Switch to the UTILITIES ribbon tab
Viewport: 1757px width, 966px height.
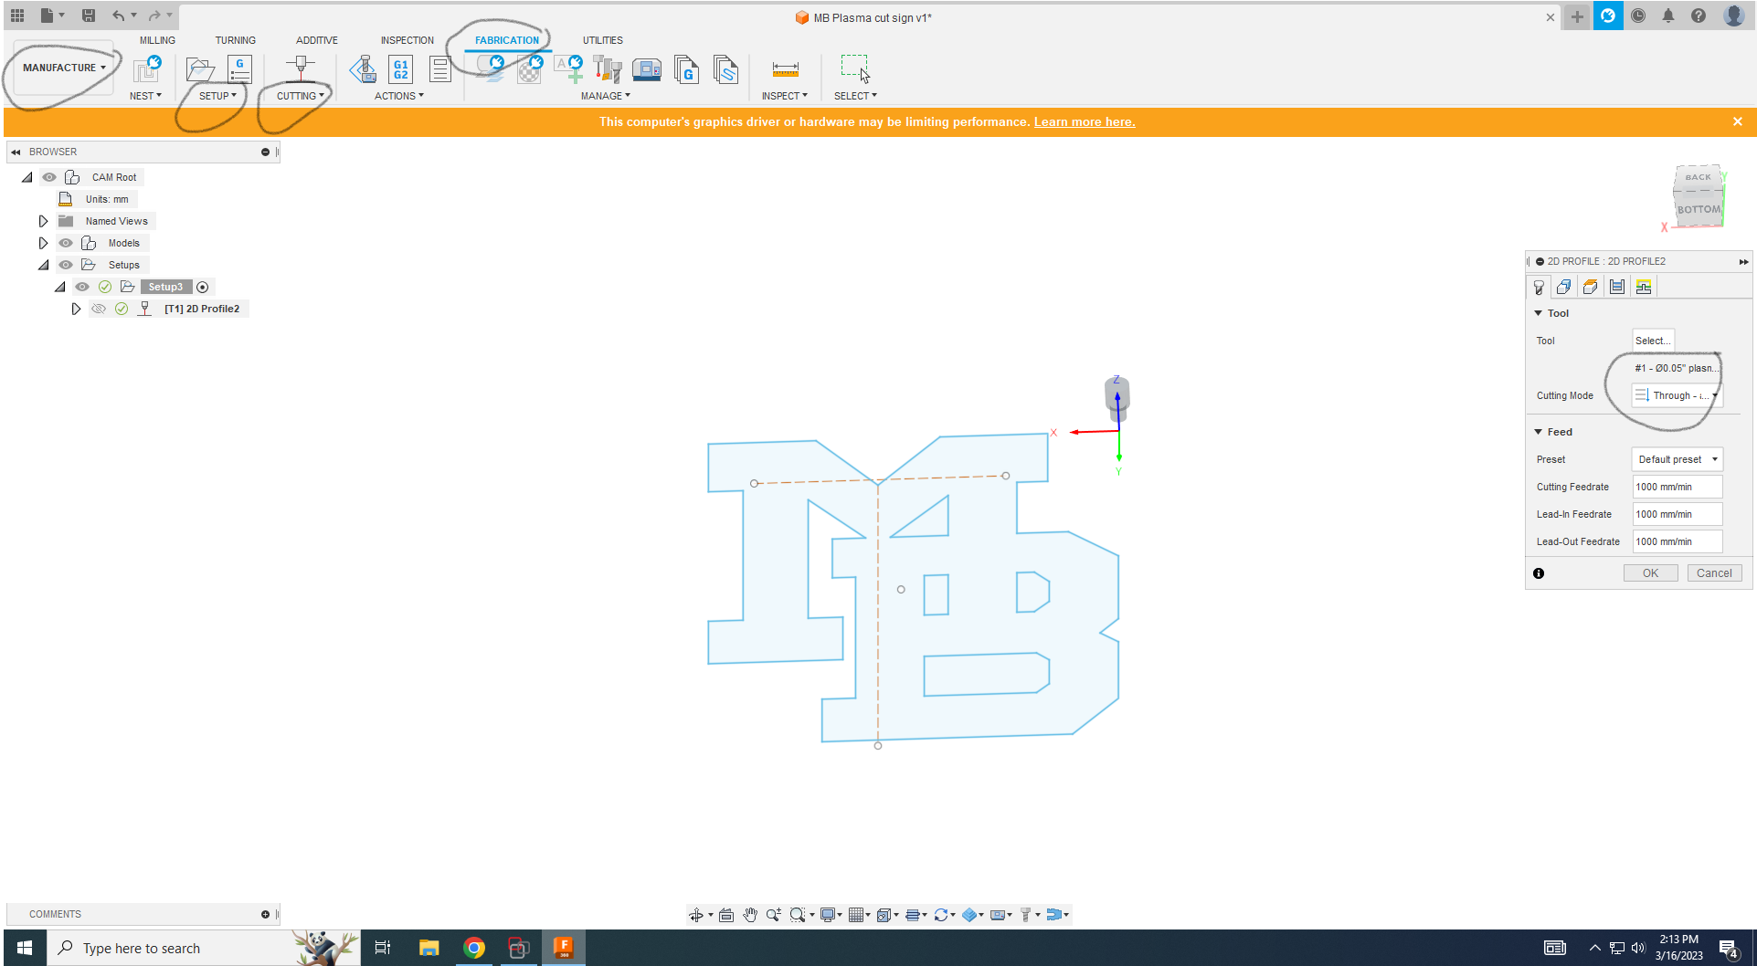(x=602, y=40)
